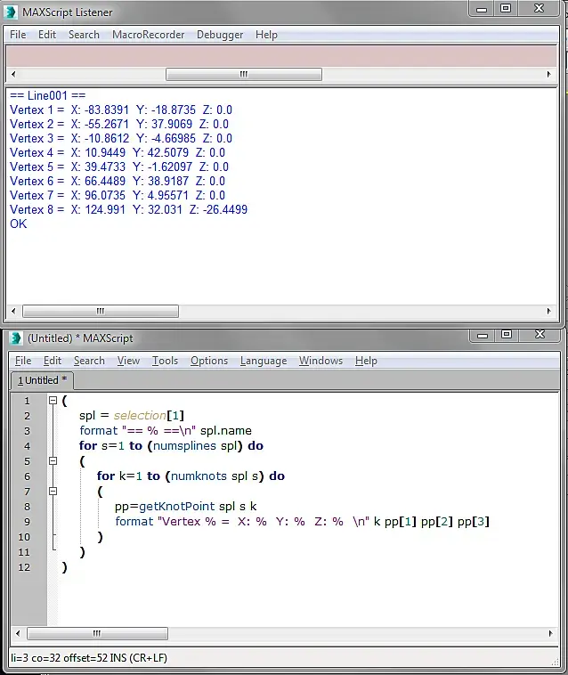Select the '1 Untitled *' document tab
This screenshot has height=675, width=568.
click(42, 380)
